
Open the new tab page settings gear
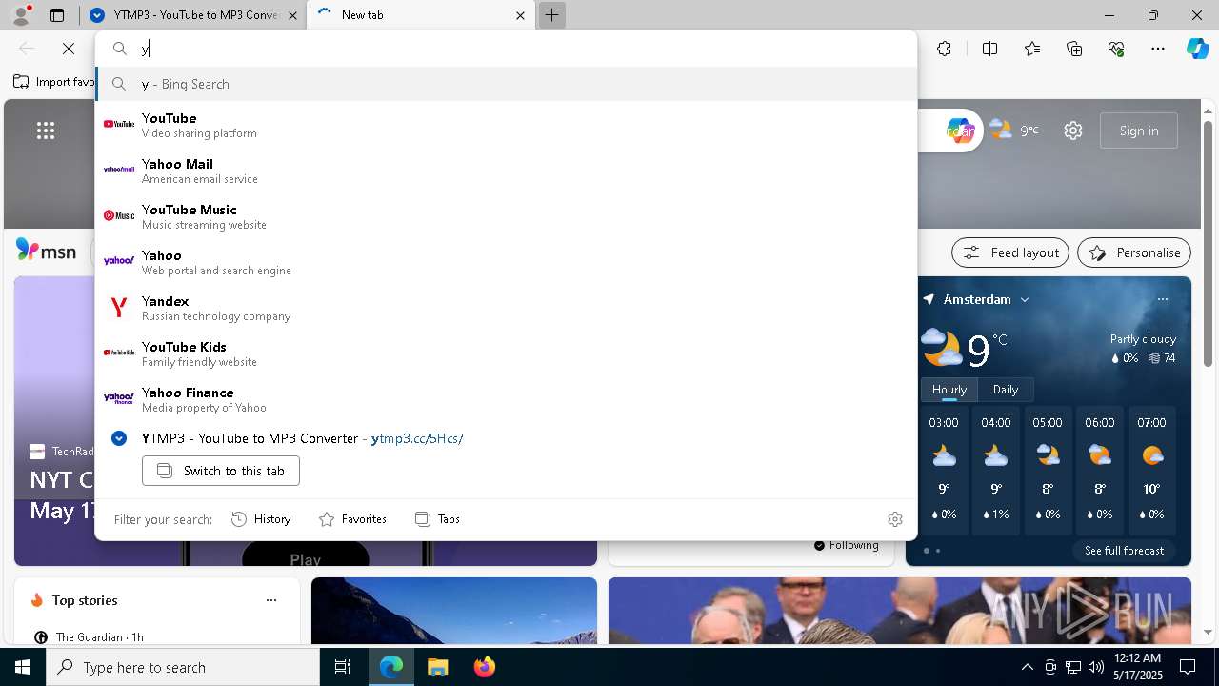pos(1073,131)
